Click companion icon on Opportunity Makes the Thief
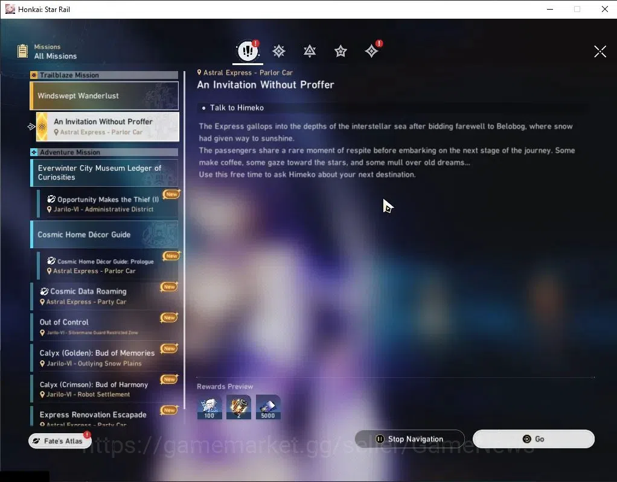Viewport: 617px width, 482px height. click(51, 199)
